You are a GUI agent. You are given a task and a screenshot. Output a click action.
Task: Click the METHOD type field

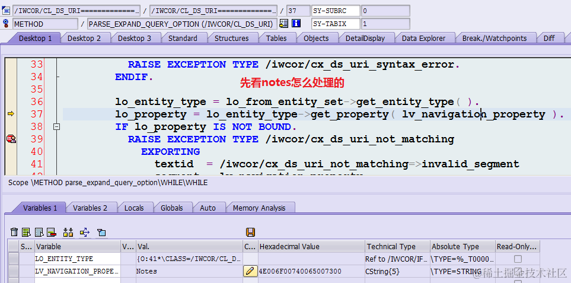[45, 24]
